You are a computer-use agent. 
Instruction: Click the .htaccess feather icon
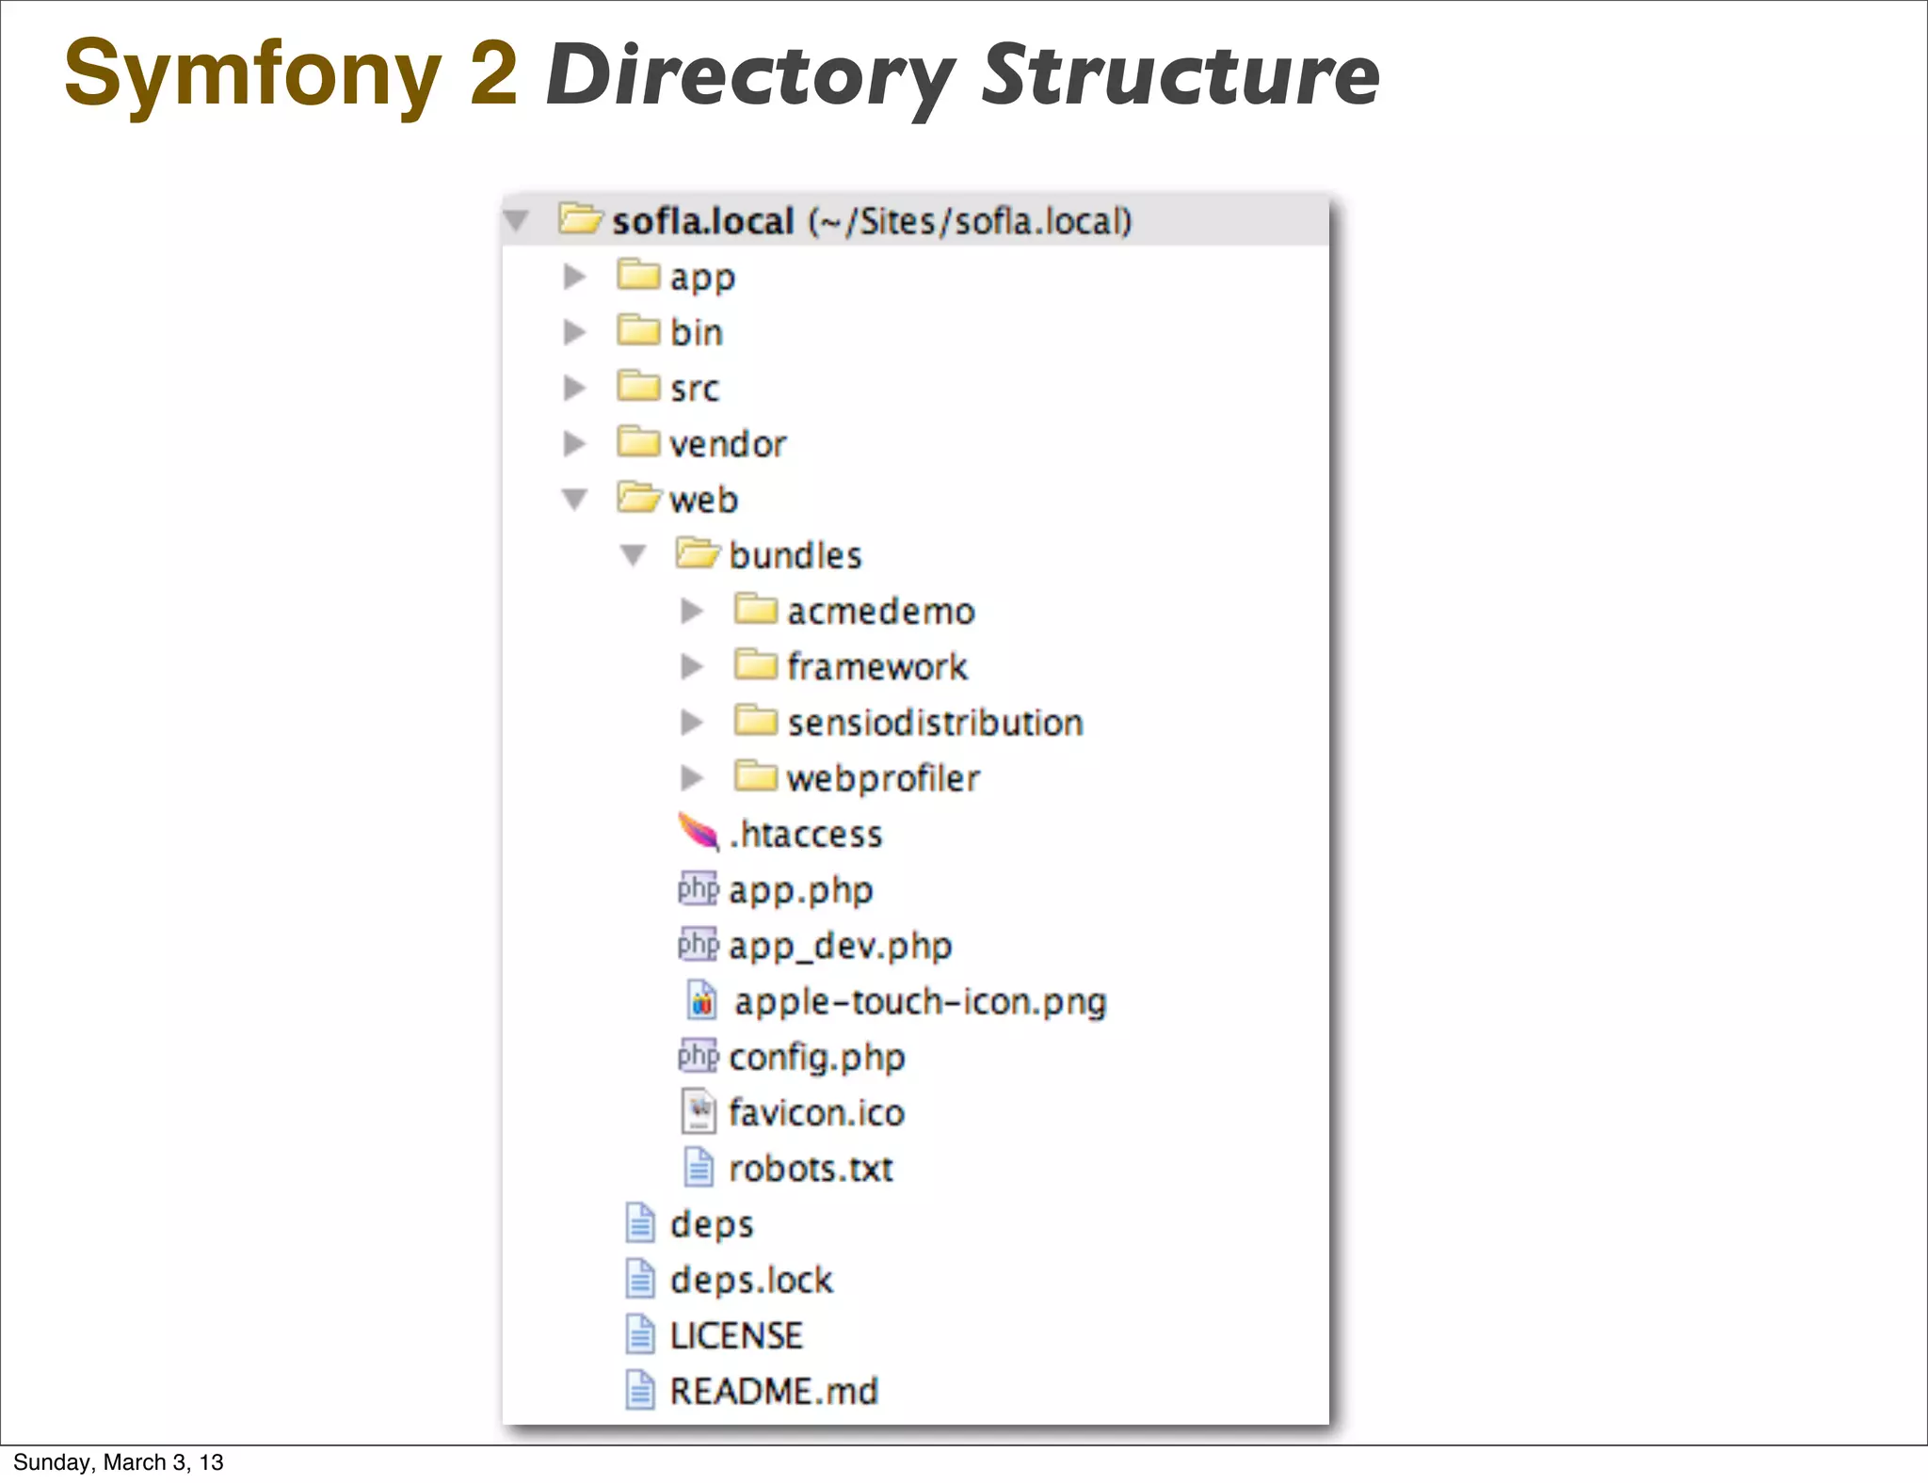[699, 832]
